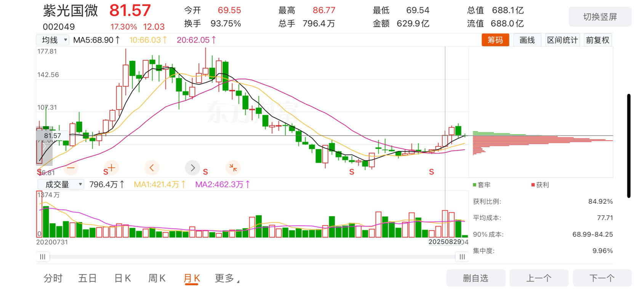636x292 pixels.
Task: Click the stock code 002049
Action: pyautogui.click(x=59, y=27)
